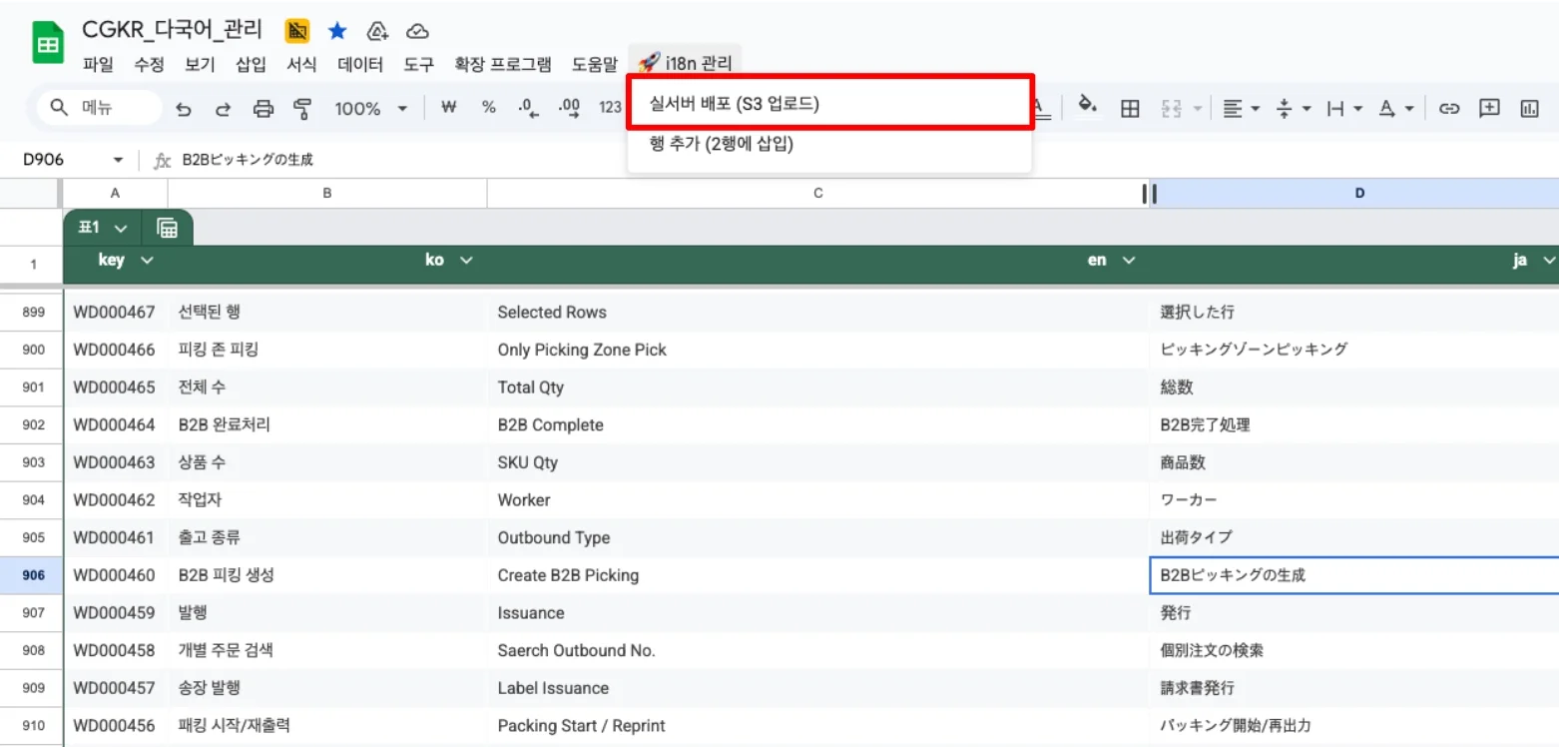Open the 데이터 menu
This screenshot has height=747, width=1559.
(360, 64)
